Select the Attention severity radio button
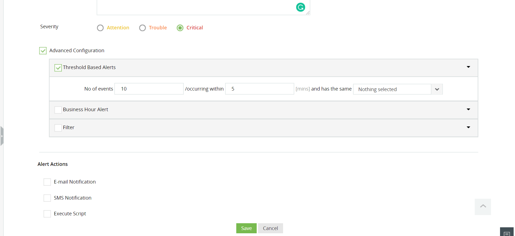The image size is (515, 236). coord(100,28)
